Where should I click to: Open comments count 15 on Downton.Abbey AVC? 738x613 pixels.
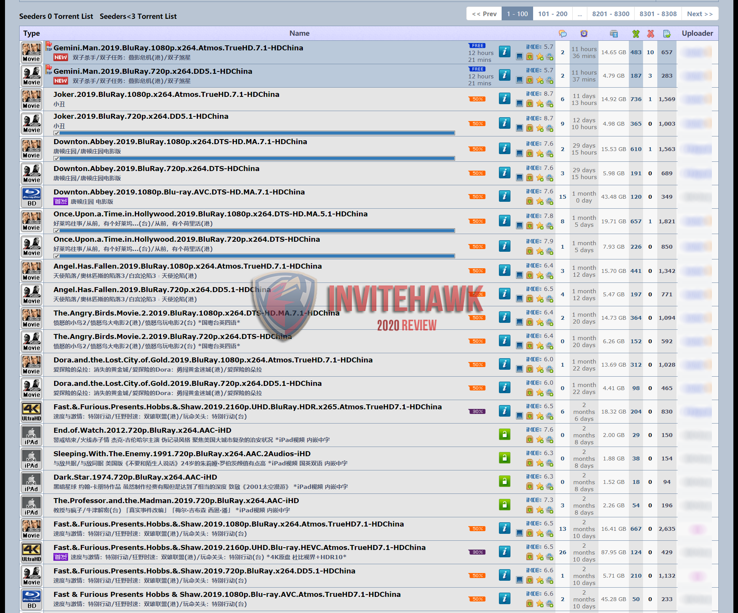tap(563, 197)
